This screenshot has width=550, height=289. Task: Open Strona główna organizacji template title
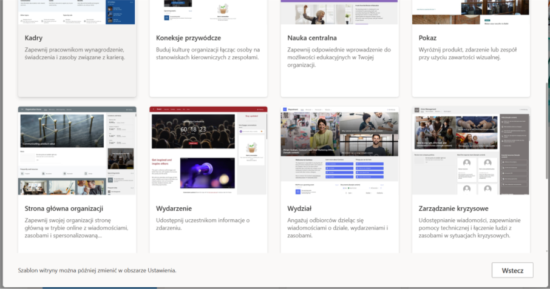(x=64, y=208)
